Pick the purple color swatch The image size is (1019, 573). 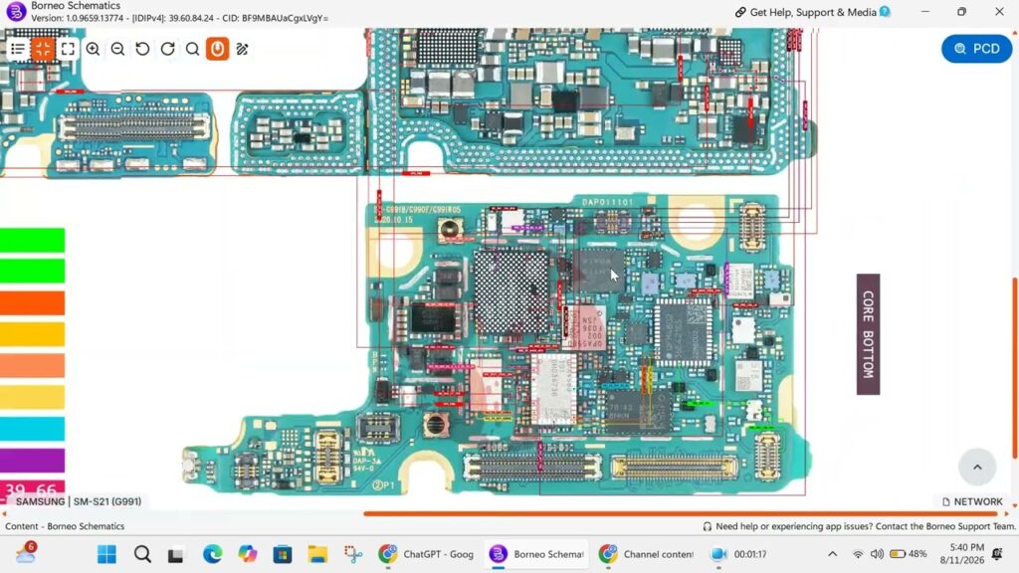click(32, 460)
